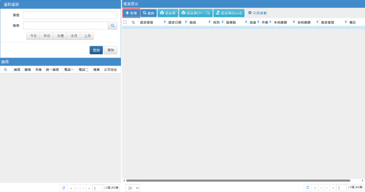Go to next page in vendor grid pager
The width and height of the screenshot is (365, 192).
click(83, 188)
